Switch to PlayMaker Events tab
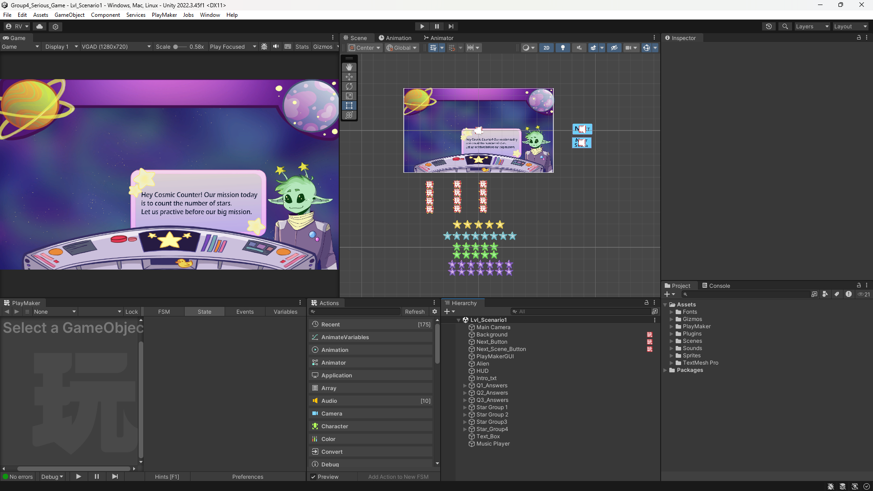 (x=245, y=311)
